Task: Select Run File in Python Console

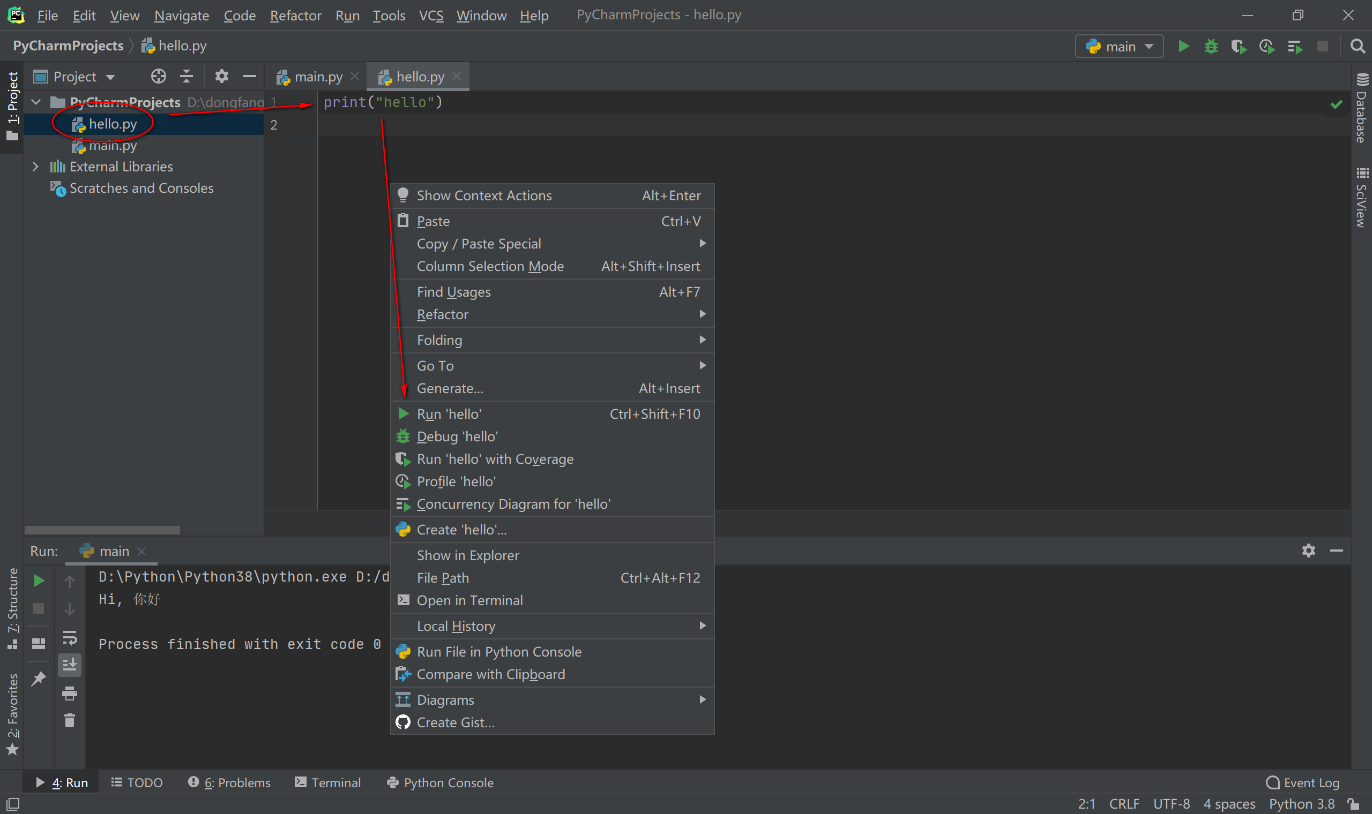Action: click(x=552, y=652)
